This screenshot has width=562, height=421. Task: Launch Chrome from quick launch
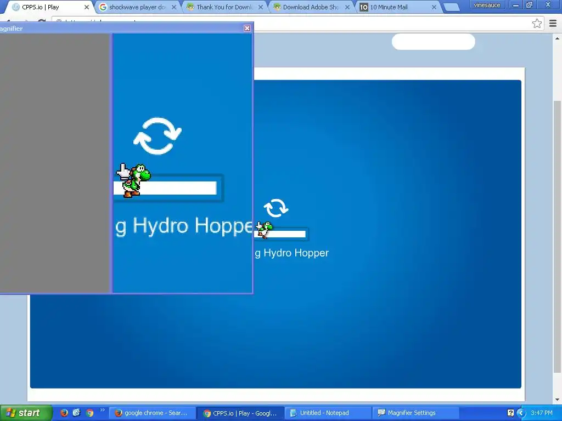coord(89,413)
